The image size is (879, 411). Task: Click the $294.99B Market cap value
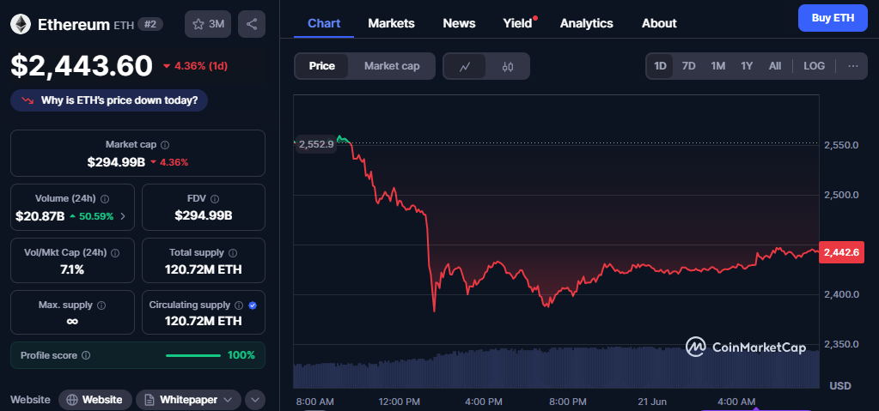tap(116, 162)
